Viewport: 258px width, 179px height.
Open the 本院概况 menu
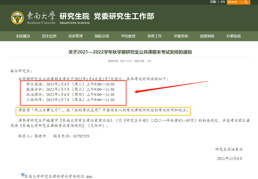coord(23,36)
